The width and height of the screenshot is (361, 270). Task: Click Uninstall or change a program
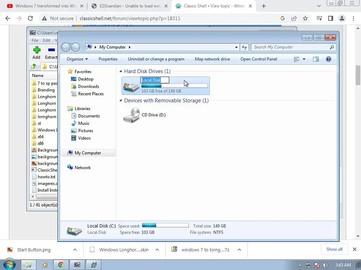156,59
